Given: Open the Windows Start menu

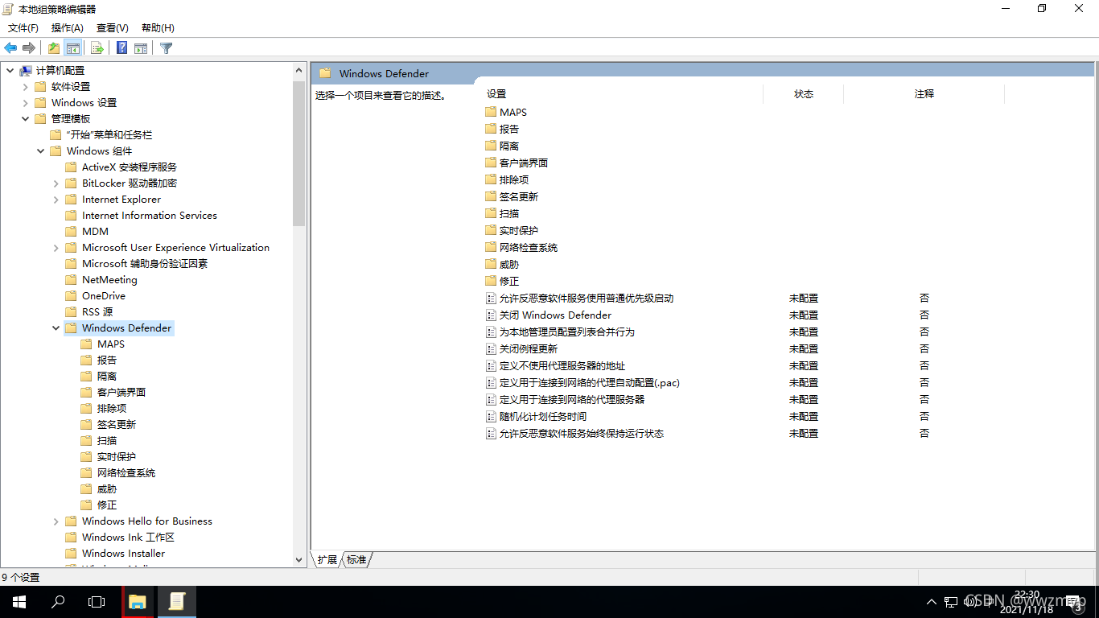Looking at the screenshot, I should (19, 602).
